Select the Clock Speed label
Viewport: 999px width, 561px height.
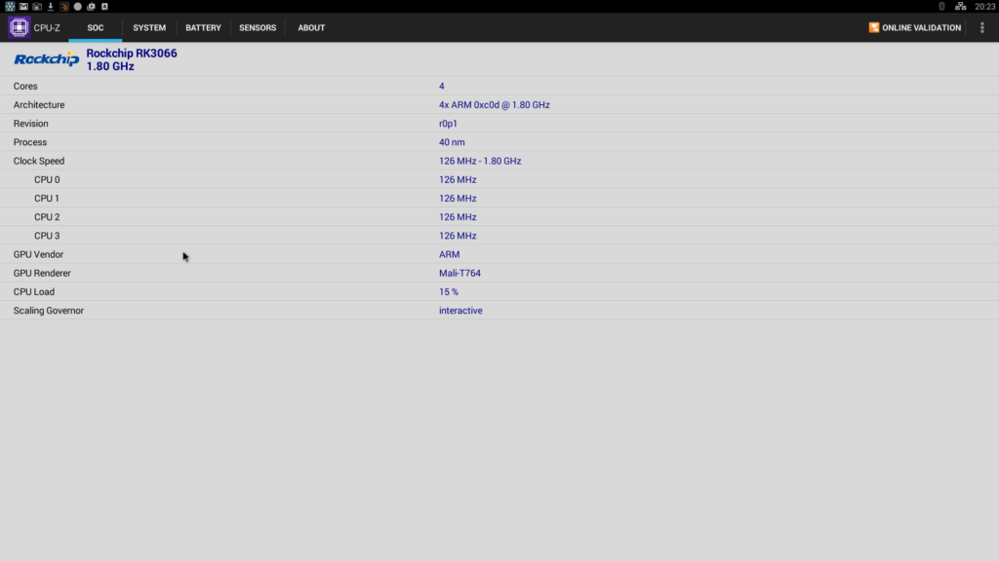click(39, 161)
